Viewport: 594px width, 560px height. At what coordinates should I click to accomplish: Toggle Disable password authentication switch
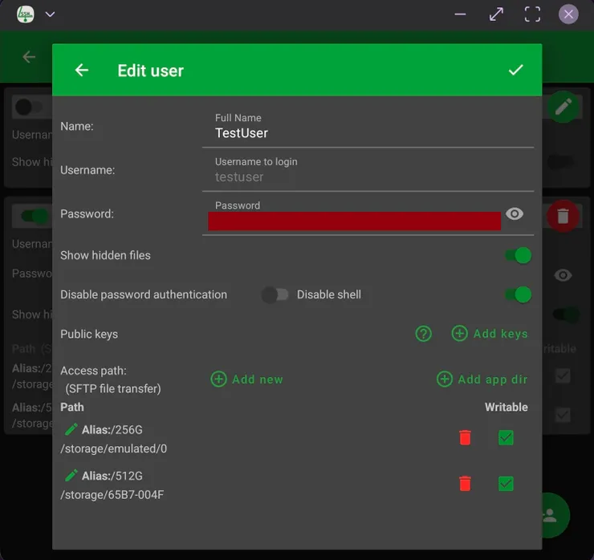click(x=275, y=295)
